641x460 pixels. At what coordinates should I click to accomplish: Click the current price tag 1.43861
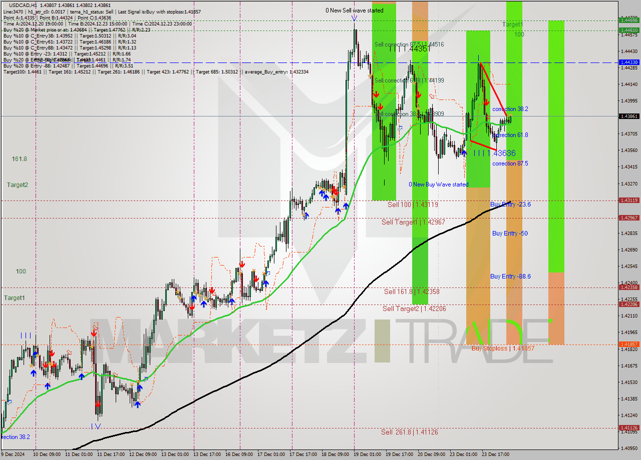(x=629, y=116)
